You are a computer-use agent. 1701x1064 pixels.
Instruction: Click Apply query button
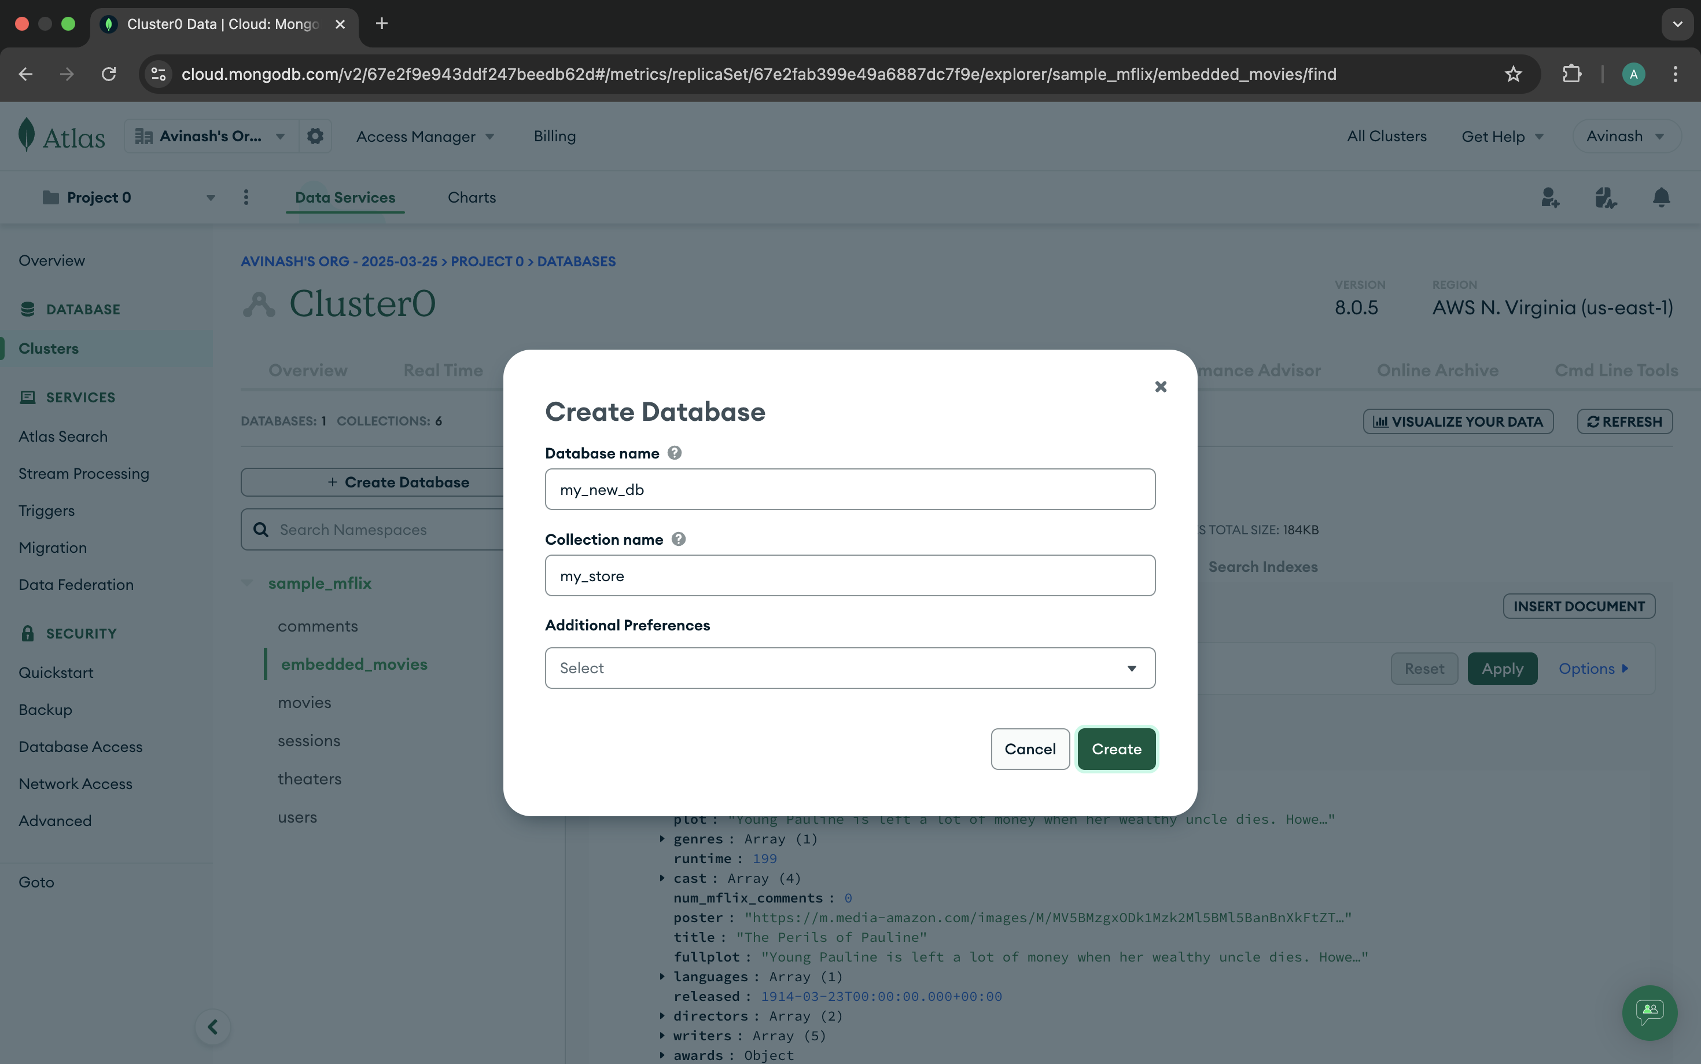click(1502, 669)
